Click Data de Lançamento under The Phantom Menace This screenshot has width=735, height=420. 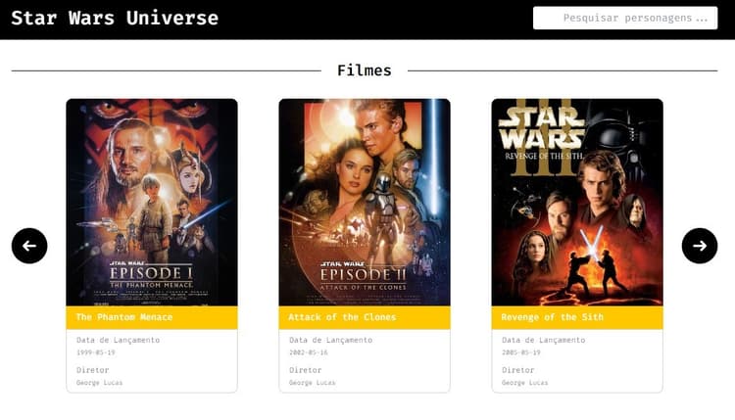(119, 340)
